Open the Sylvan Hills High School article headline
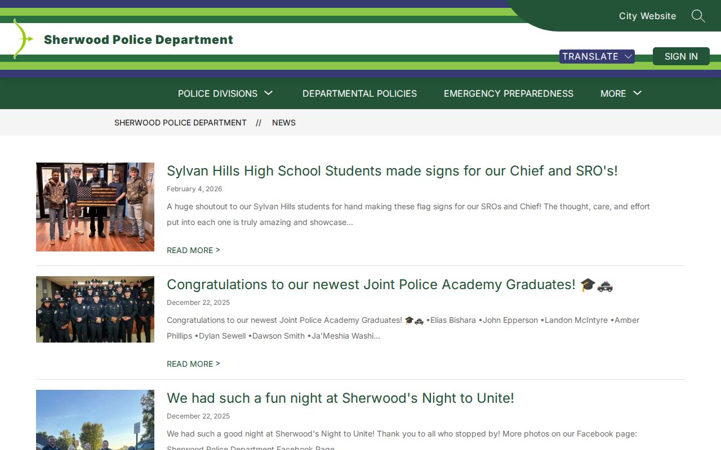The image size is (721, 450). 392,171
